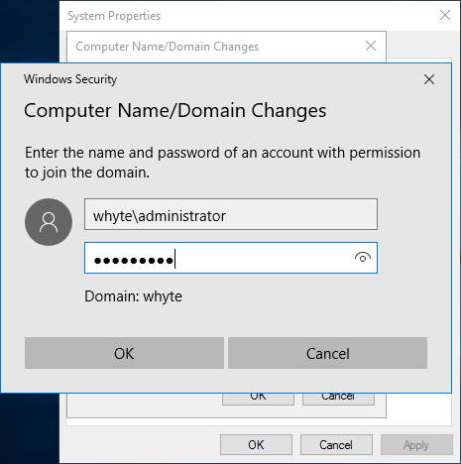Viewport: 461px width, 464px height.
Task: Click OK in System Properties window
Action: pyautogui.click(x=256, y=445)
